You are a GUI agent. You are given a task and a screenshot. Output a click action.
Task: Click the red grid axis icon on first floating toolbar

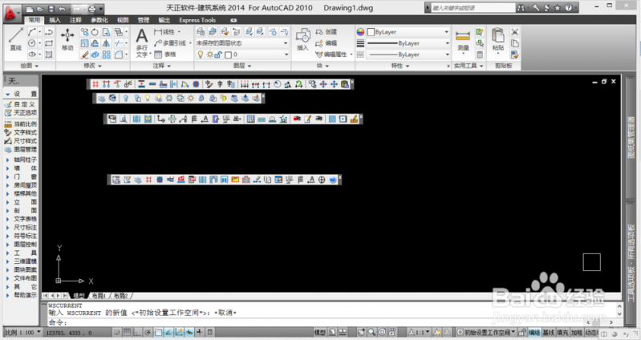pyautogui.click(x=95, y=84)
